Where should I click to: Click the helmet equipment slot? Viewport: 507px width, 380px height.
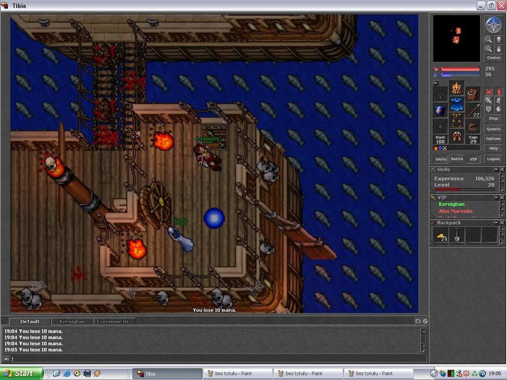pos(456,88)
